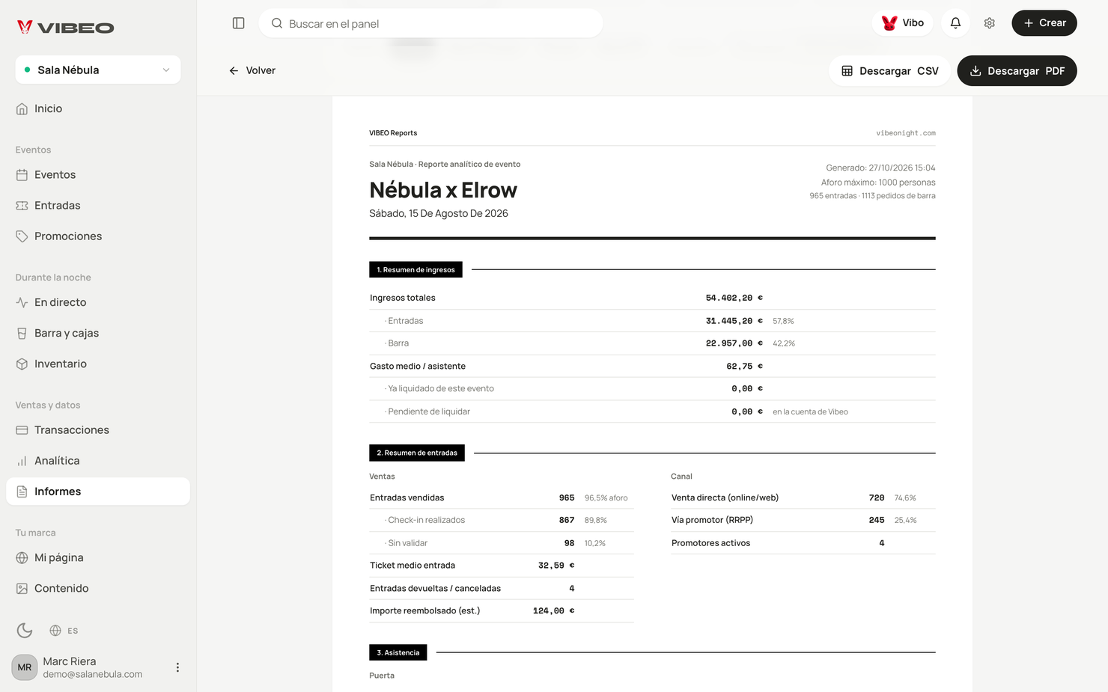This screenshot has height=692, width=1108.
Task: Open En directo view
Action: [x=98, y=302]
